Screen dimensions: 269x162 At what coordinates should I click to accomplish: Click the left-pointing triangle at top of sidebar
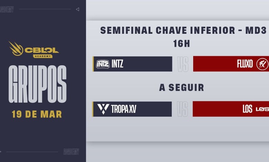click(x=77, y=9)
